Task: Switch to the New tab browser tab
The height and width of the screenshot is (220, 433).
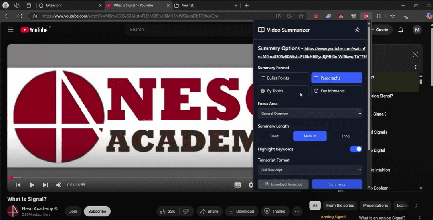Action: click(x=206, y=5)
